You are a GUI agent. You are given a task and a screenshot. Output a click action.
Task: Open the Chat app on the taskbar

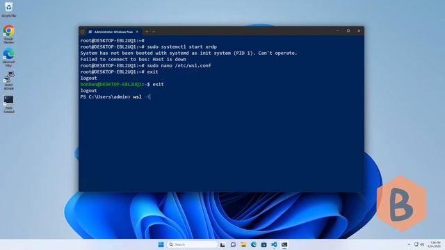click(x=233, y=244)
